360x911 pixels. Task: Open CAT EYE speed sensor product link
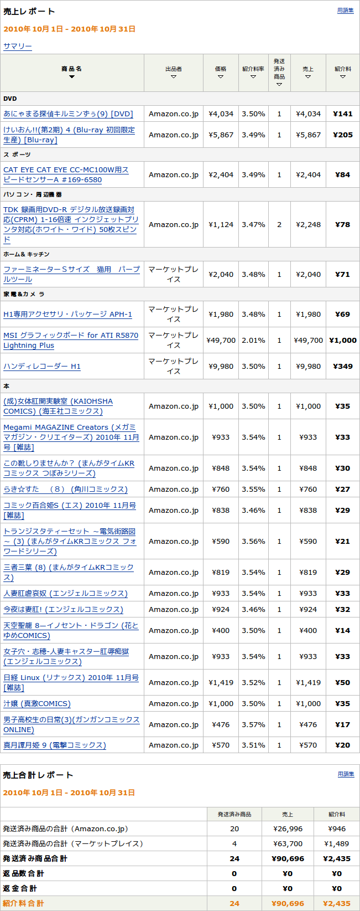click(66, 174)
